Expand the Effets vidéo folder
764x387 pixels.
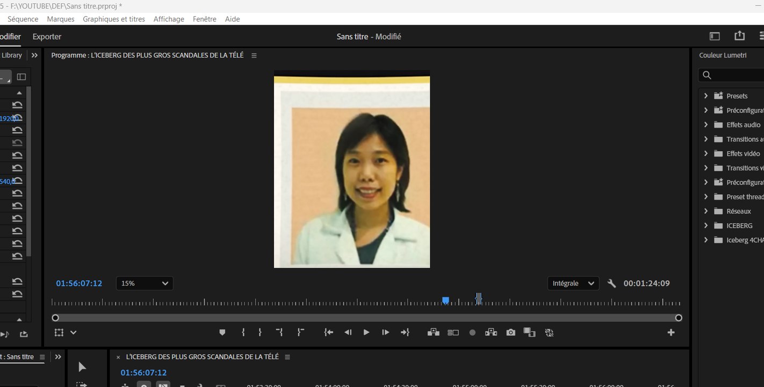(x=706, y=154)
